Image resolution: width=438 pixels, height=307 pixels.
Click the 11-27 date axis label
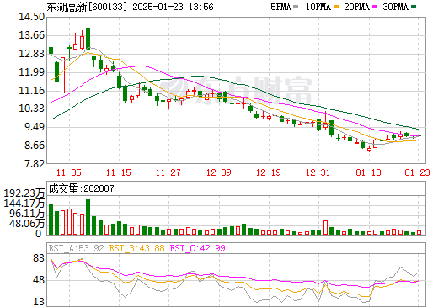168,172
